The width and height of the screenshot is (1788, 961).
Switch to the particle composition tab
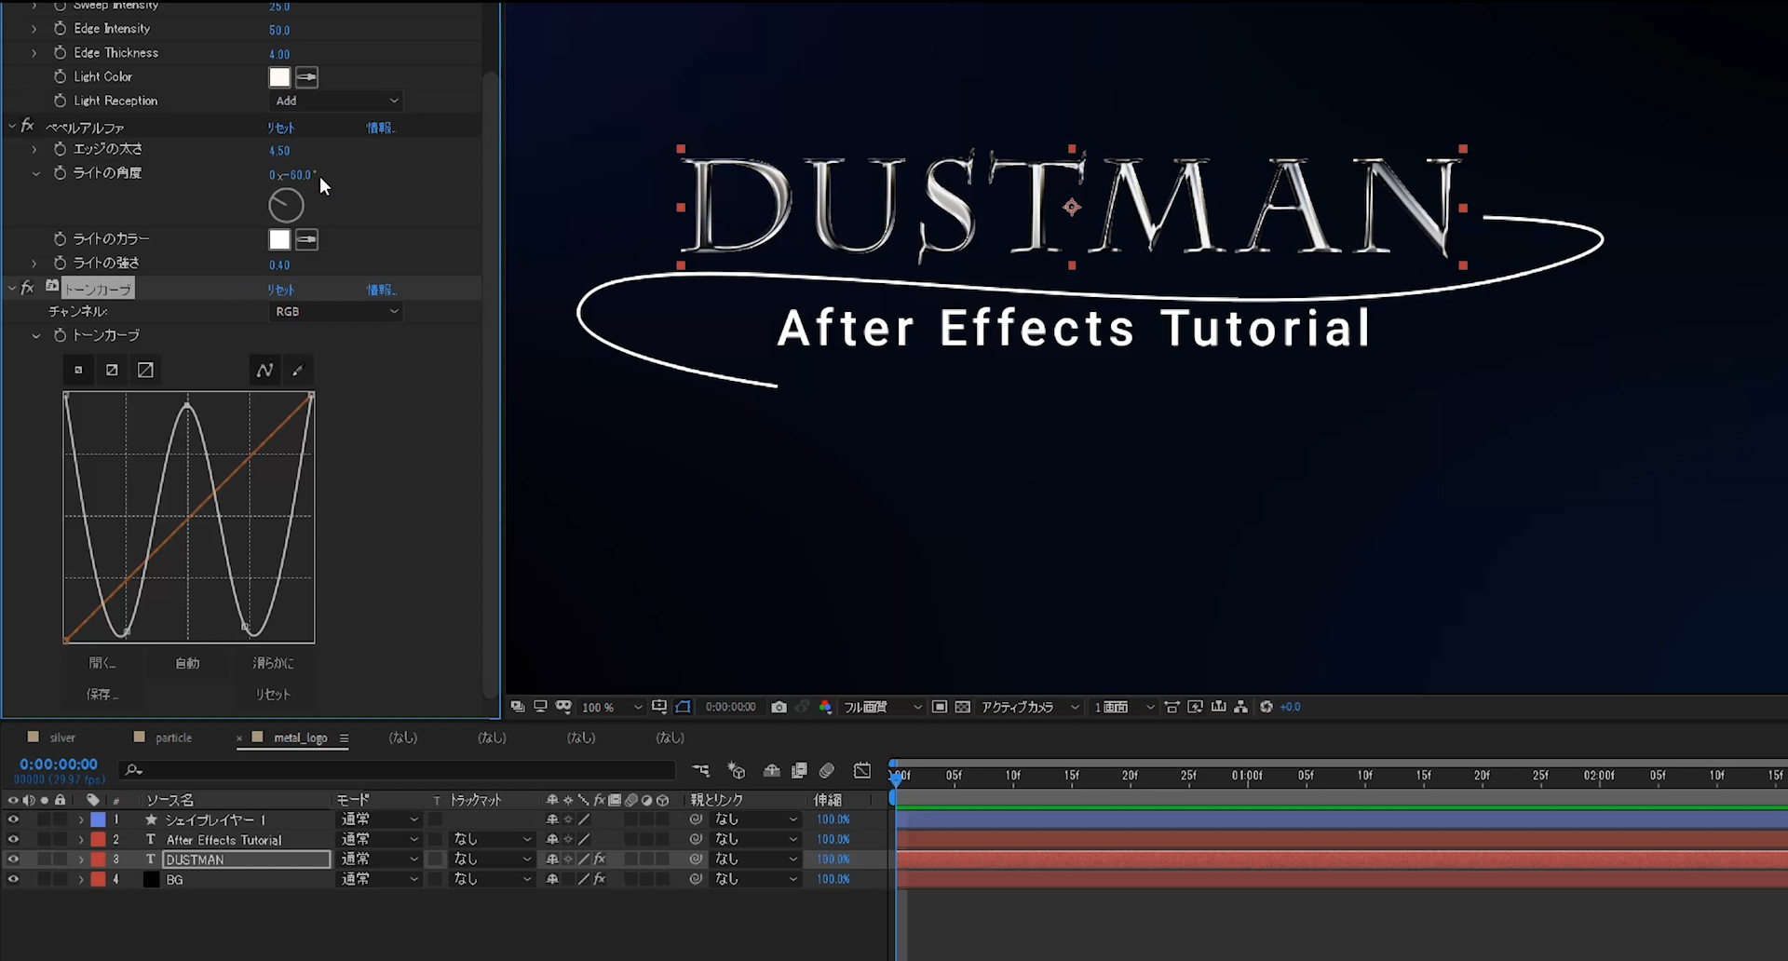point(173,738)
